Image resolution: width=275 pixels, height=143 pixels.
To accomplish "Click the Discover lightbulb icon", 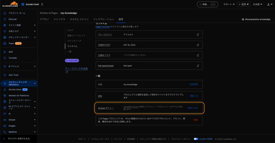I will tap(5, 19).
